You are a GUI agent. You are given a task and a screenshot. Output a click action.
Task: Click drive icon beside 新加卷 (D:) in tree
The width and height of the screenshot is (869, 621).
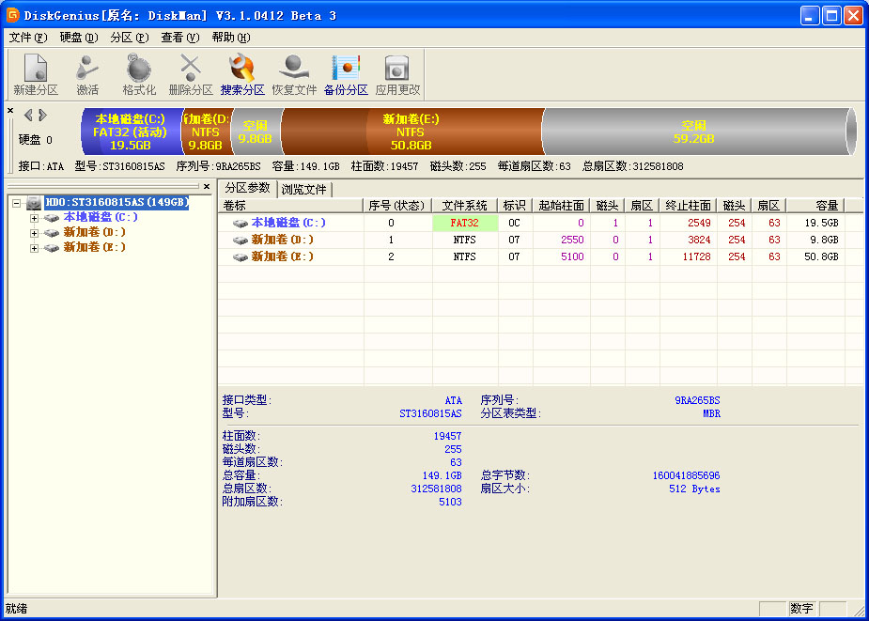tap(52, 233)
